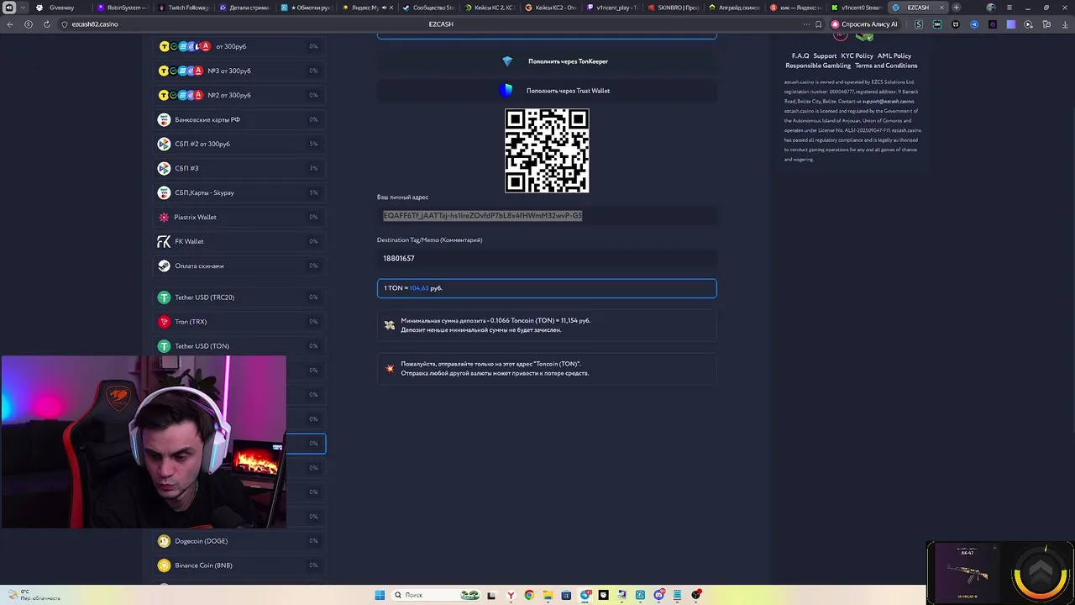Choose the СБП #2 от 300руб method
The width and height of the screenshot is (1075, 605).
pyautogui.click(x=239, y=144)
